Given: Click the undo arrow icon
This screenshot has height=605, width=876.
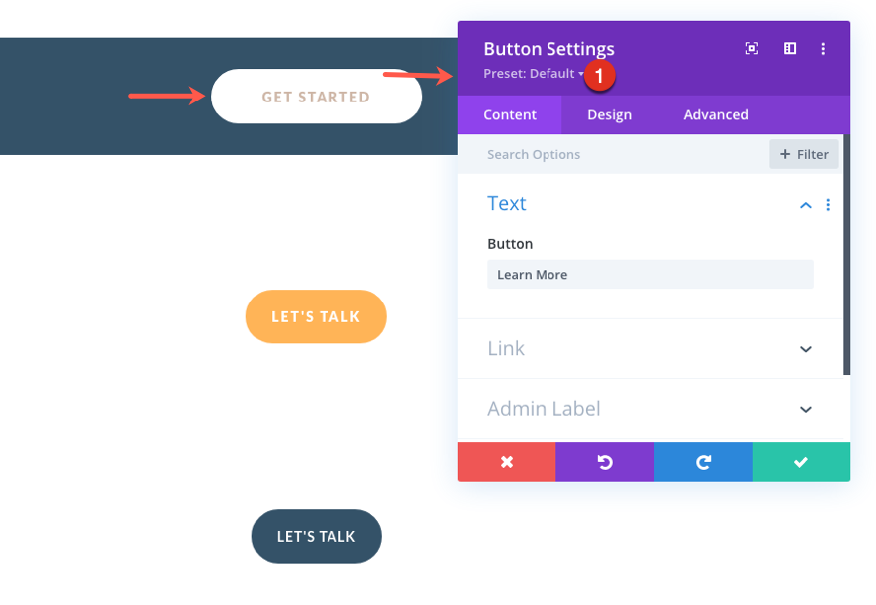Looking at the screenshot, I should pyautogui.click(x=604, y=462).
